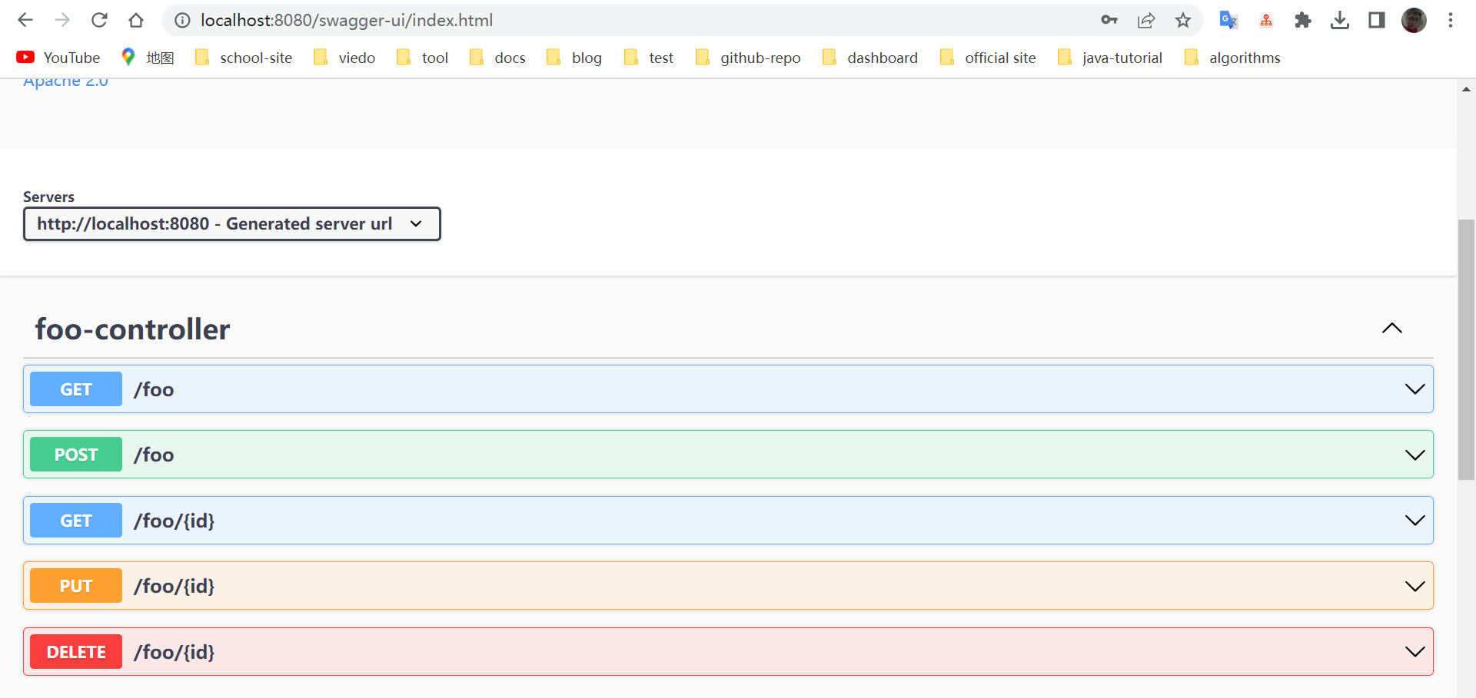
Task: Go back with the browser back arrow
Action: click(25, 20)
